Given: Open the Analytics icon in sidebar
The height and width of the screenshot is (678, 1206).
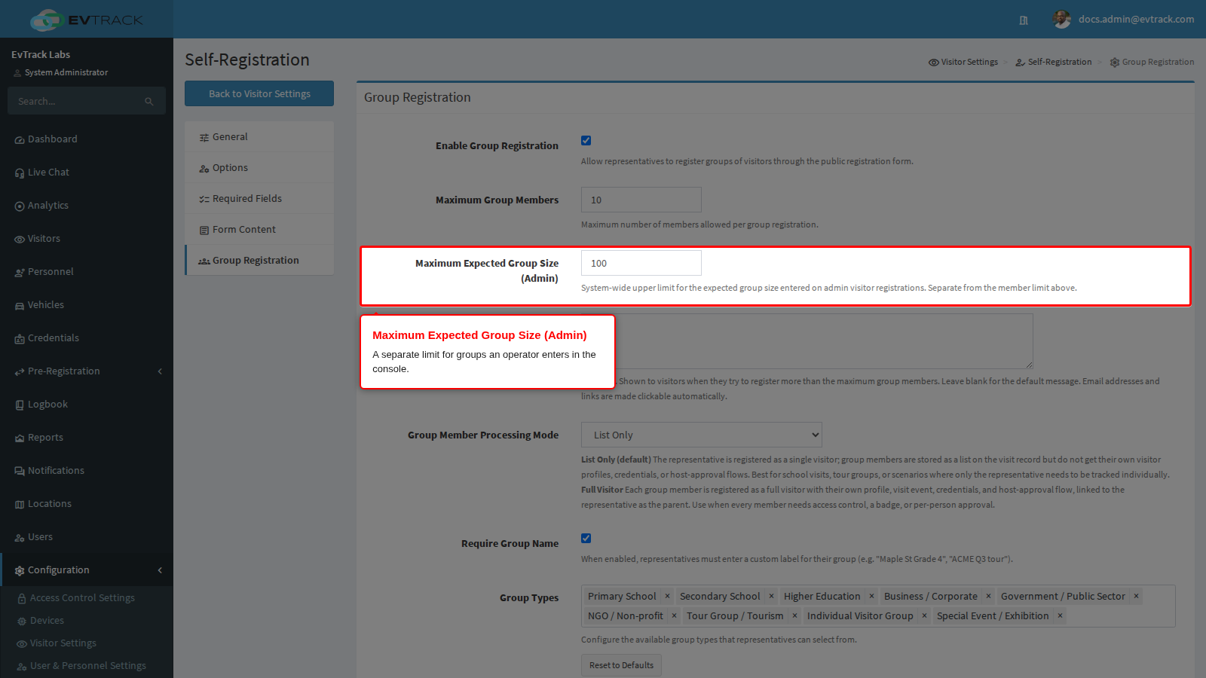Looking at the screenshot, I should click(20, 206).
